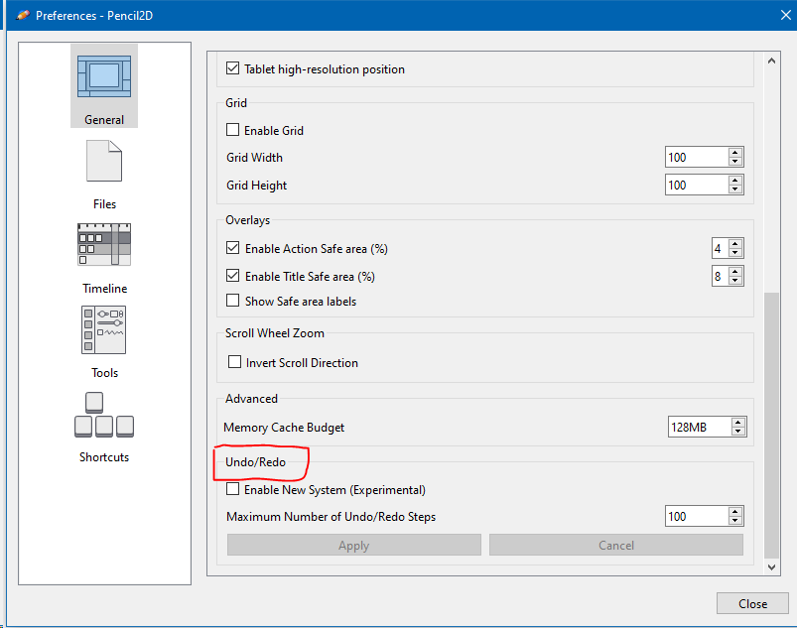This screenshot has height=628, width=797.
Task: Click the General label in sidebar
Action: 104,119
